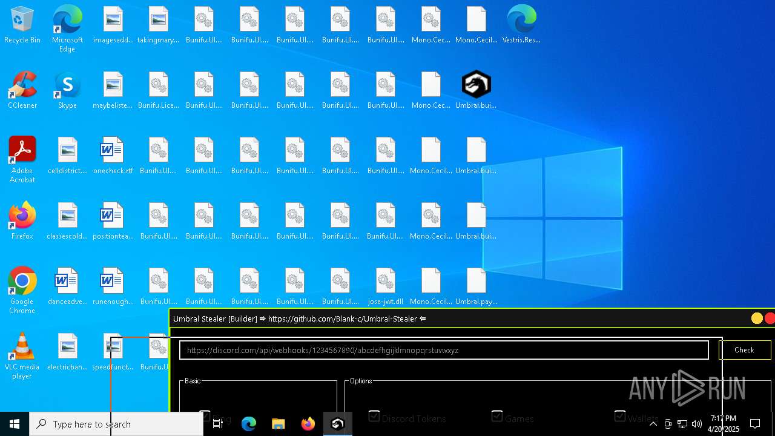Viewport: 775px width, 436px height.
Task: Open Task View from the taskbar
Action: coord(218,424)
